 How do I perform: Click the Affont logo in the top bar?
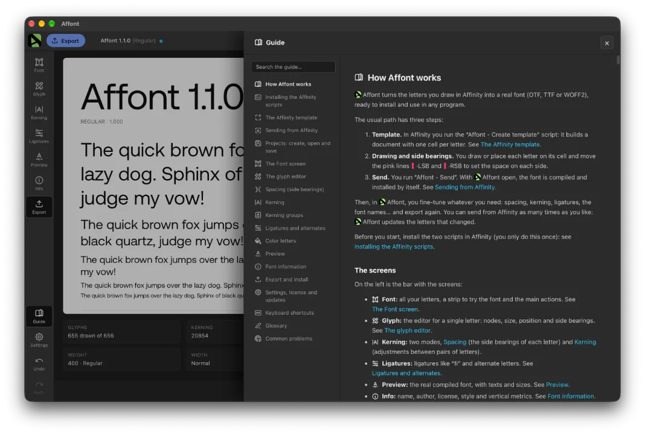pyautogui.click(x=35, y=40)
